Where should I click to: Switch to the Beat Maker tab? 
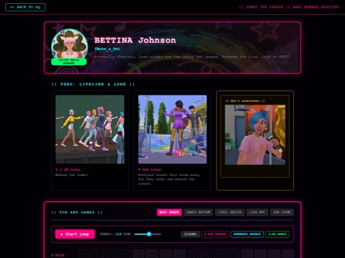[169, 212]
